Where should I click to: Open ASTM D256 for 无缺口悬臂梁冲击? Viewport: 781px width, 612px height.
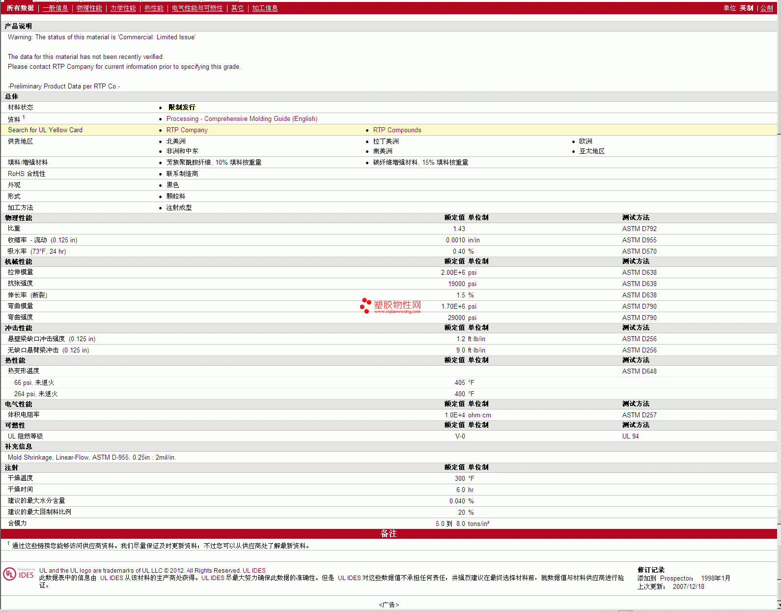(x=639, y=350)
